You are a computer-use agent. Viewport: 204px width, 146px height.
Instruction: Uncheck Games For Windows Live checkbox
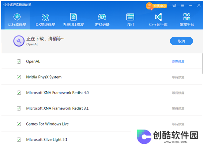click(x=19, y=124)
